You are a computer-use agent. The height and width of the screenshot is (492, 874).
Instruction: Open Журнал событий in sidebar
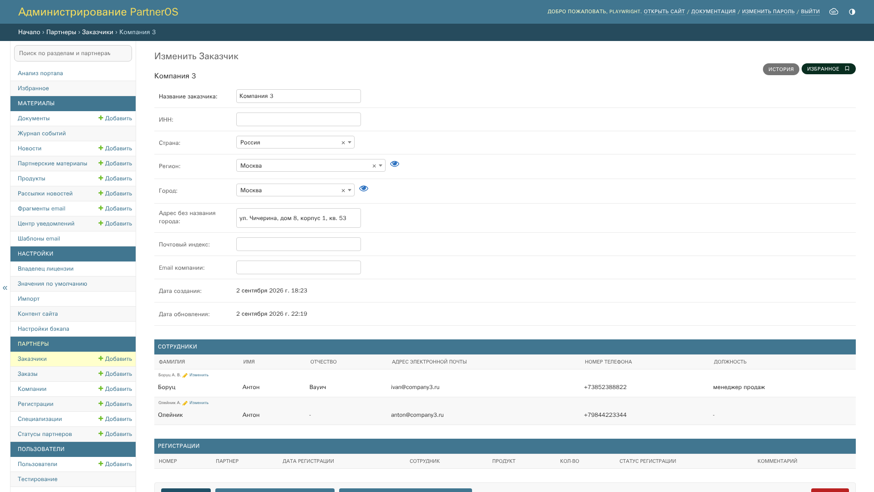pos(42,133)
